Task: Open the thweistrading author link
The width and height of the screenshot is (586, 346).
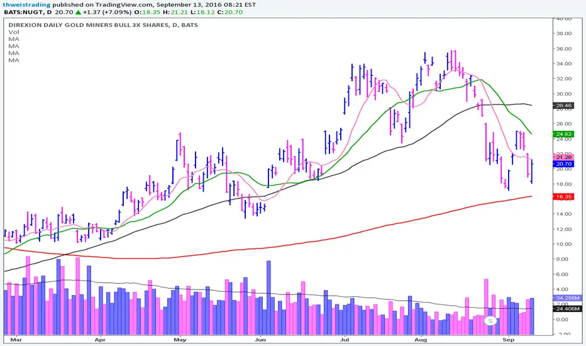Action: [26, 5]
